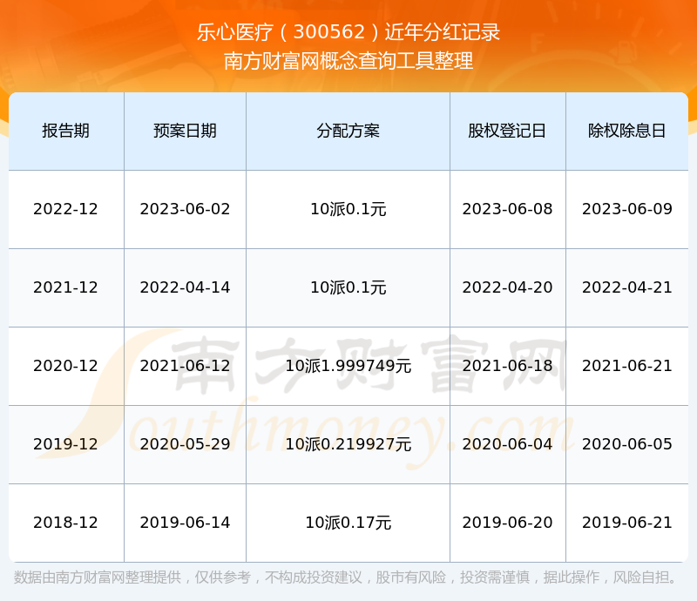Select the 2020-12 report period cell

coord(66,366)
